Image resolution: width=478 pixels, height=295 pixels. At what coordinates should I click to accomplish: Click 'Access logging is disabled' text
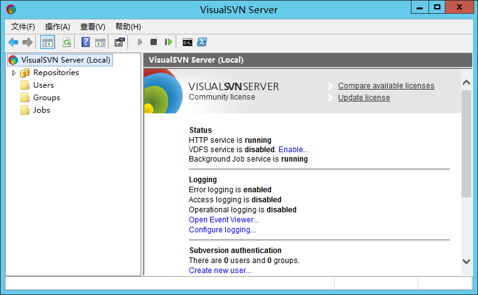(235, 200)
